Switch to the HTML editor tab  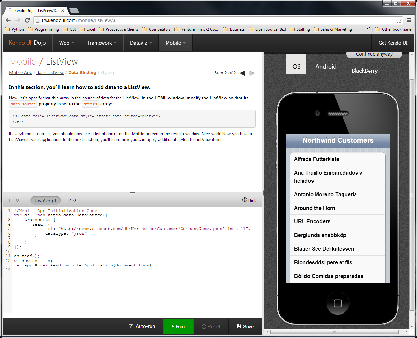tap(16, 201)
